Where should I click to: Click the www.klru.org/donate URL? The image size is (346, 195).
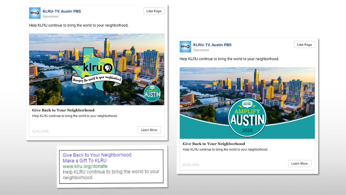[85, 166]
